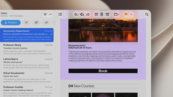Click the planetarium renovation description paragraph
The height and width of the screenshot is (97, 173).
click(x=102, y=56)
